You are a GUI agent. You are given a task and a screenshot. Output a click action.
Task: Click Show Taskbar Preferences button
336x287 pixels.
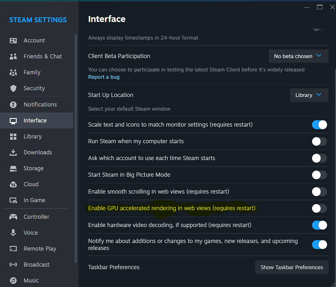click(292, 267)
